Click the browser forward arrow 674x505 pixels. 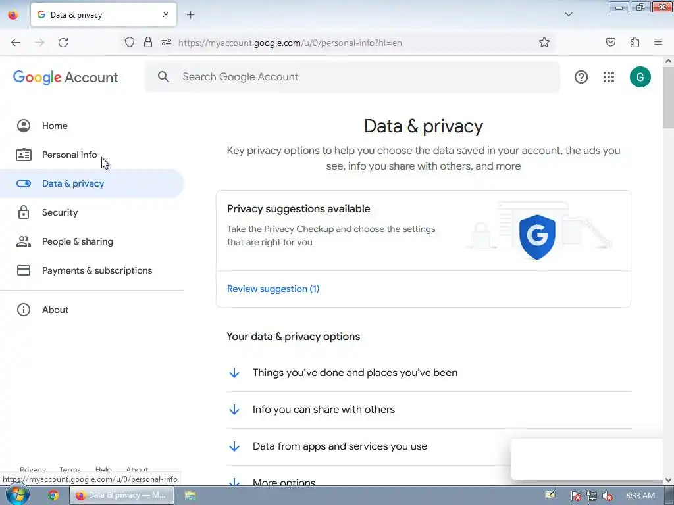[x=39, y=43]
